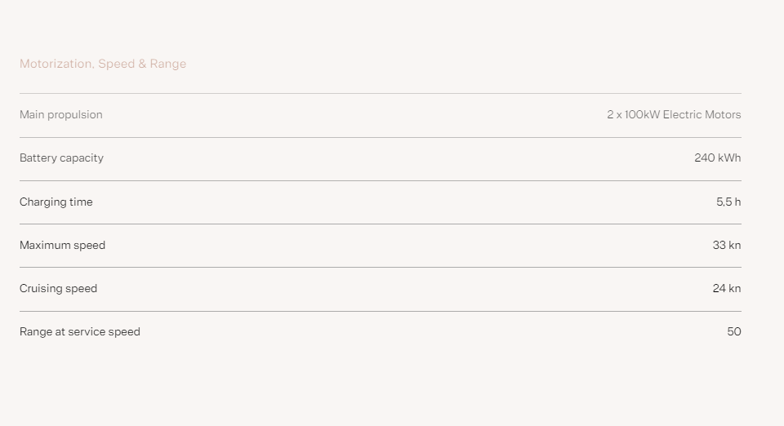Click the word Motorization in the heading
This screenshot has width=784, height=426.
coord(56,64)
